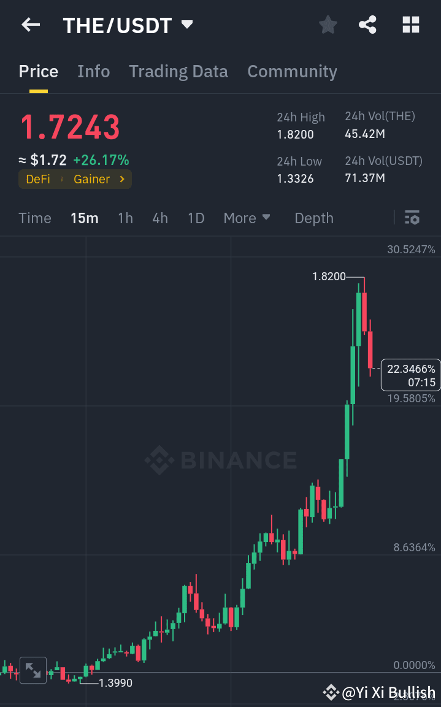Open the Community tab
The height and width of the screenshot is (707, 441).
tap(292, 71)
